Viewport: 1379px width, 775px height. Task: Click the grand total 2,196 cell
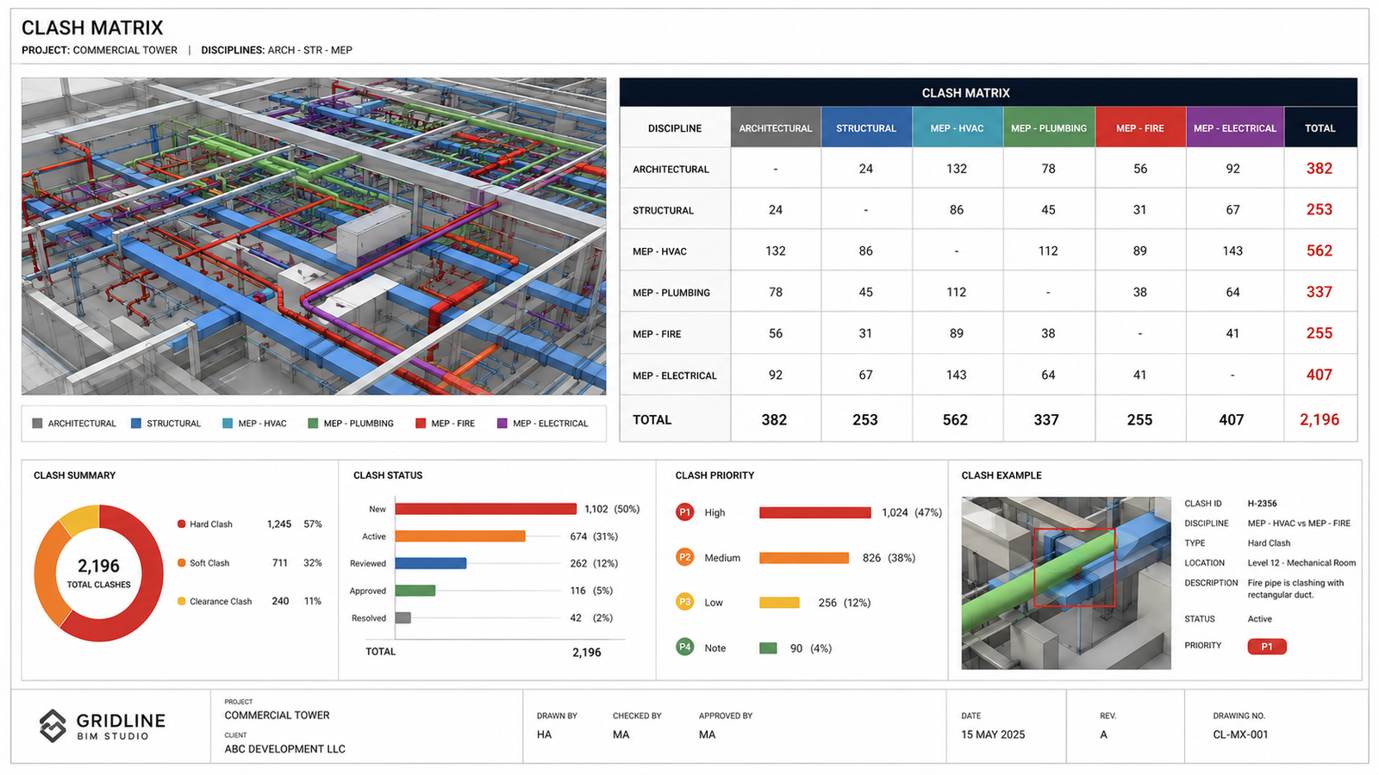[x=1320, y=419]
